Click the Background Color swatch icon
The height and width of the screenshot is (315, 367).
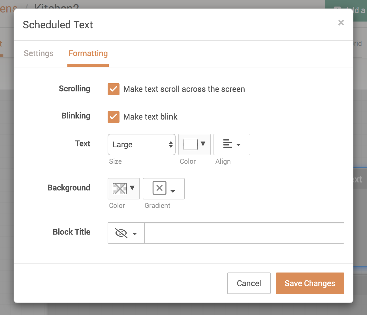(120, 188)
